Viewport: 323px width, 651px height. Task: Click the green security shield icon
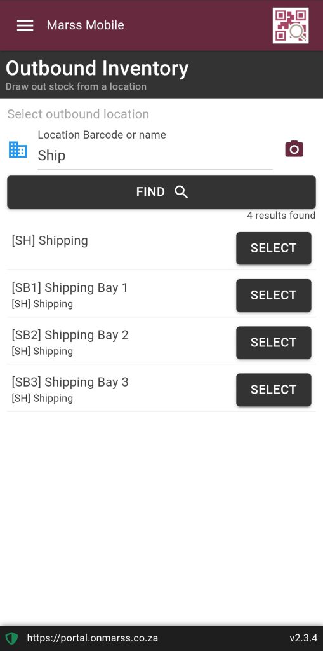coord(11,638)
